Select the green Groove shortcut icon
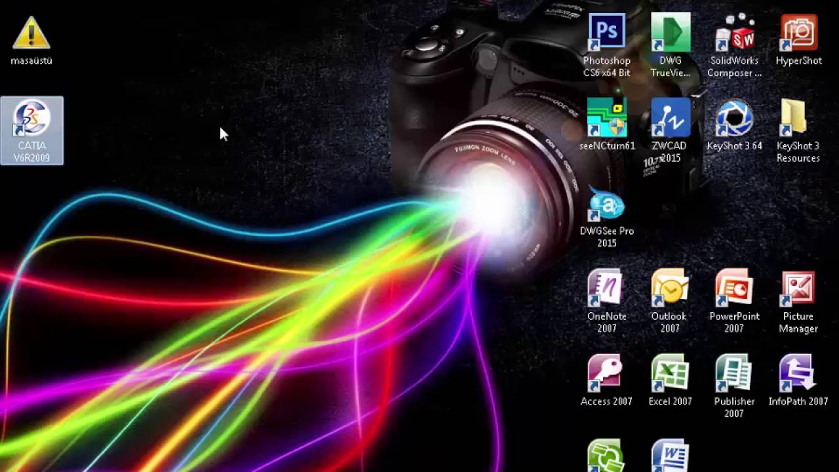This screenshot has width=839, height=472. pos(606,456)
